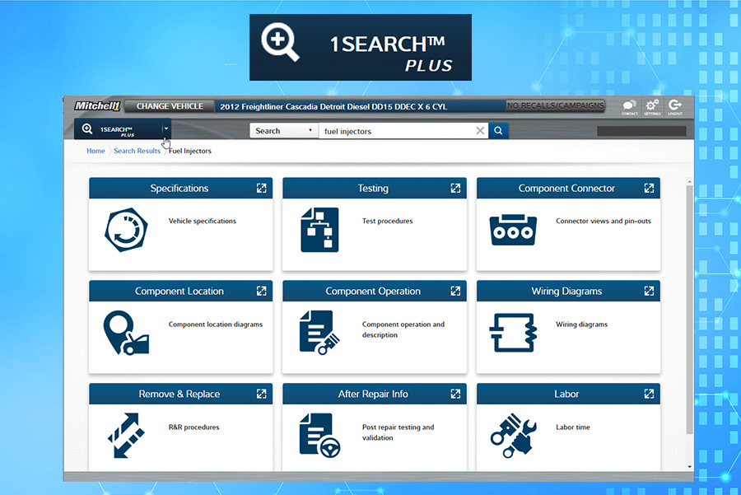
Task: Open Settings gear icon
Action: (x=652, y=106)
